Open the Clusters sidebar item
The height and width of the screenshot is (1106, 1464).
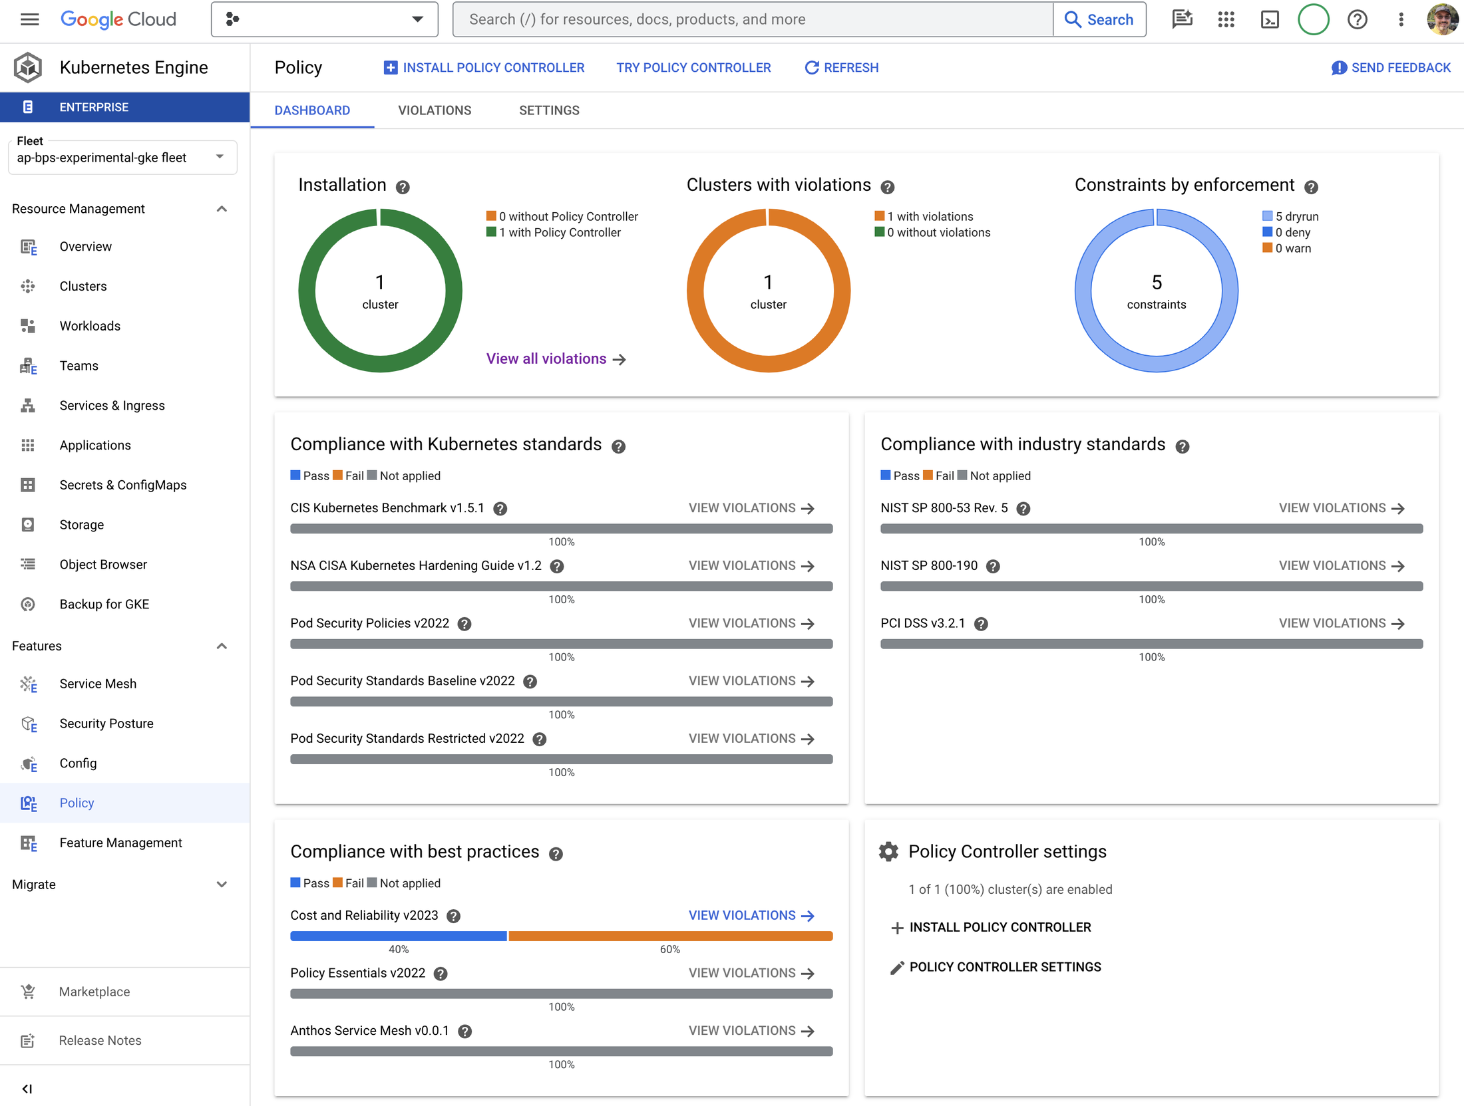point(125,287)
